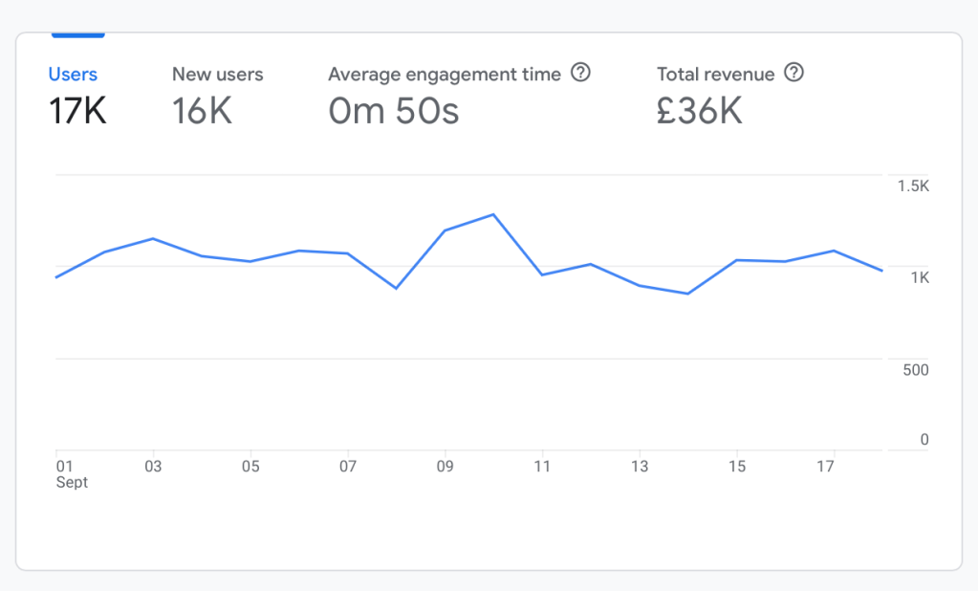The image size is (978, 591).
Task: Click the circled question mark near £36K
Action: coord(795,74)
